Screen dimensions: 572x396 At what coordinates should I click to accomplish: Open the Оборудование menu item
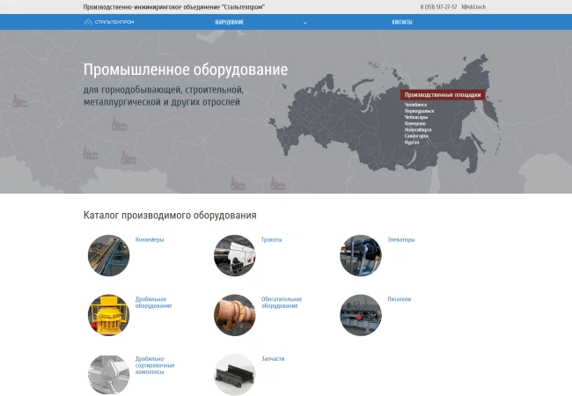(x=229, y=22)
